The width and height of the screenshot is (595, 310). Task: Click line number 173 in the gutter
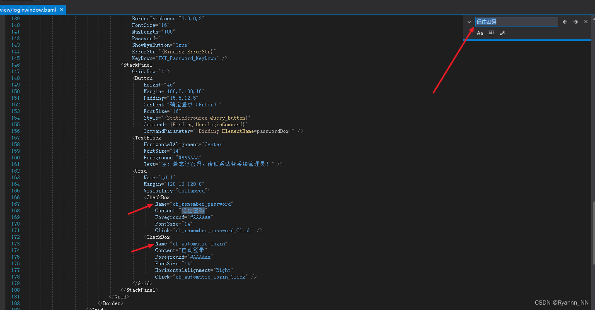click(15, 244)
